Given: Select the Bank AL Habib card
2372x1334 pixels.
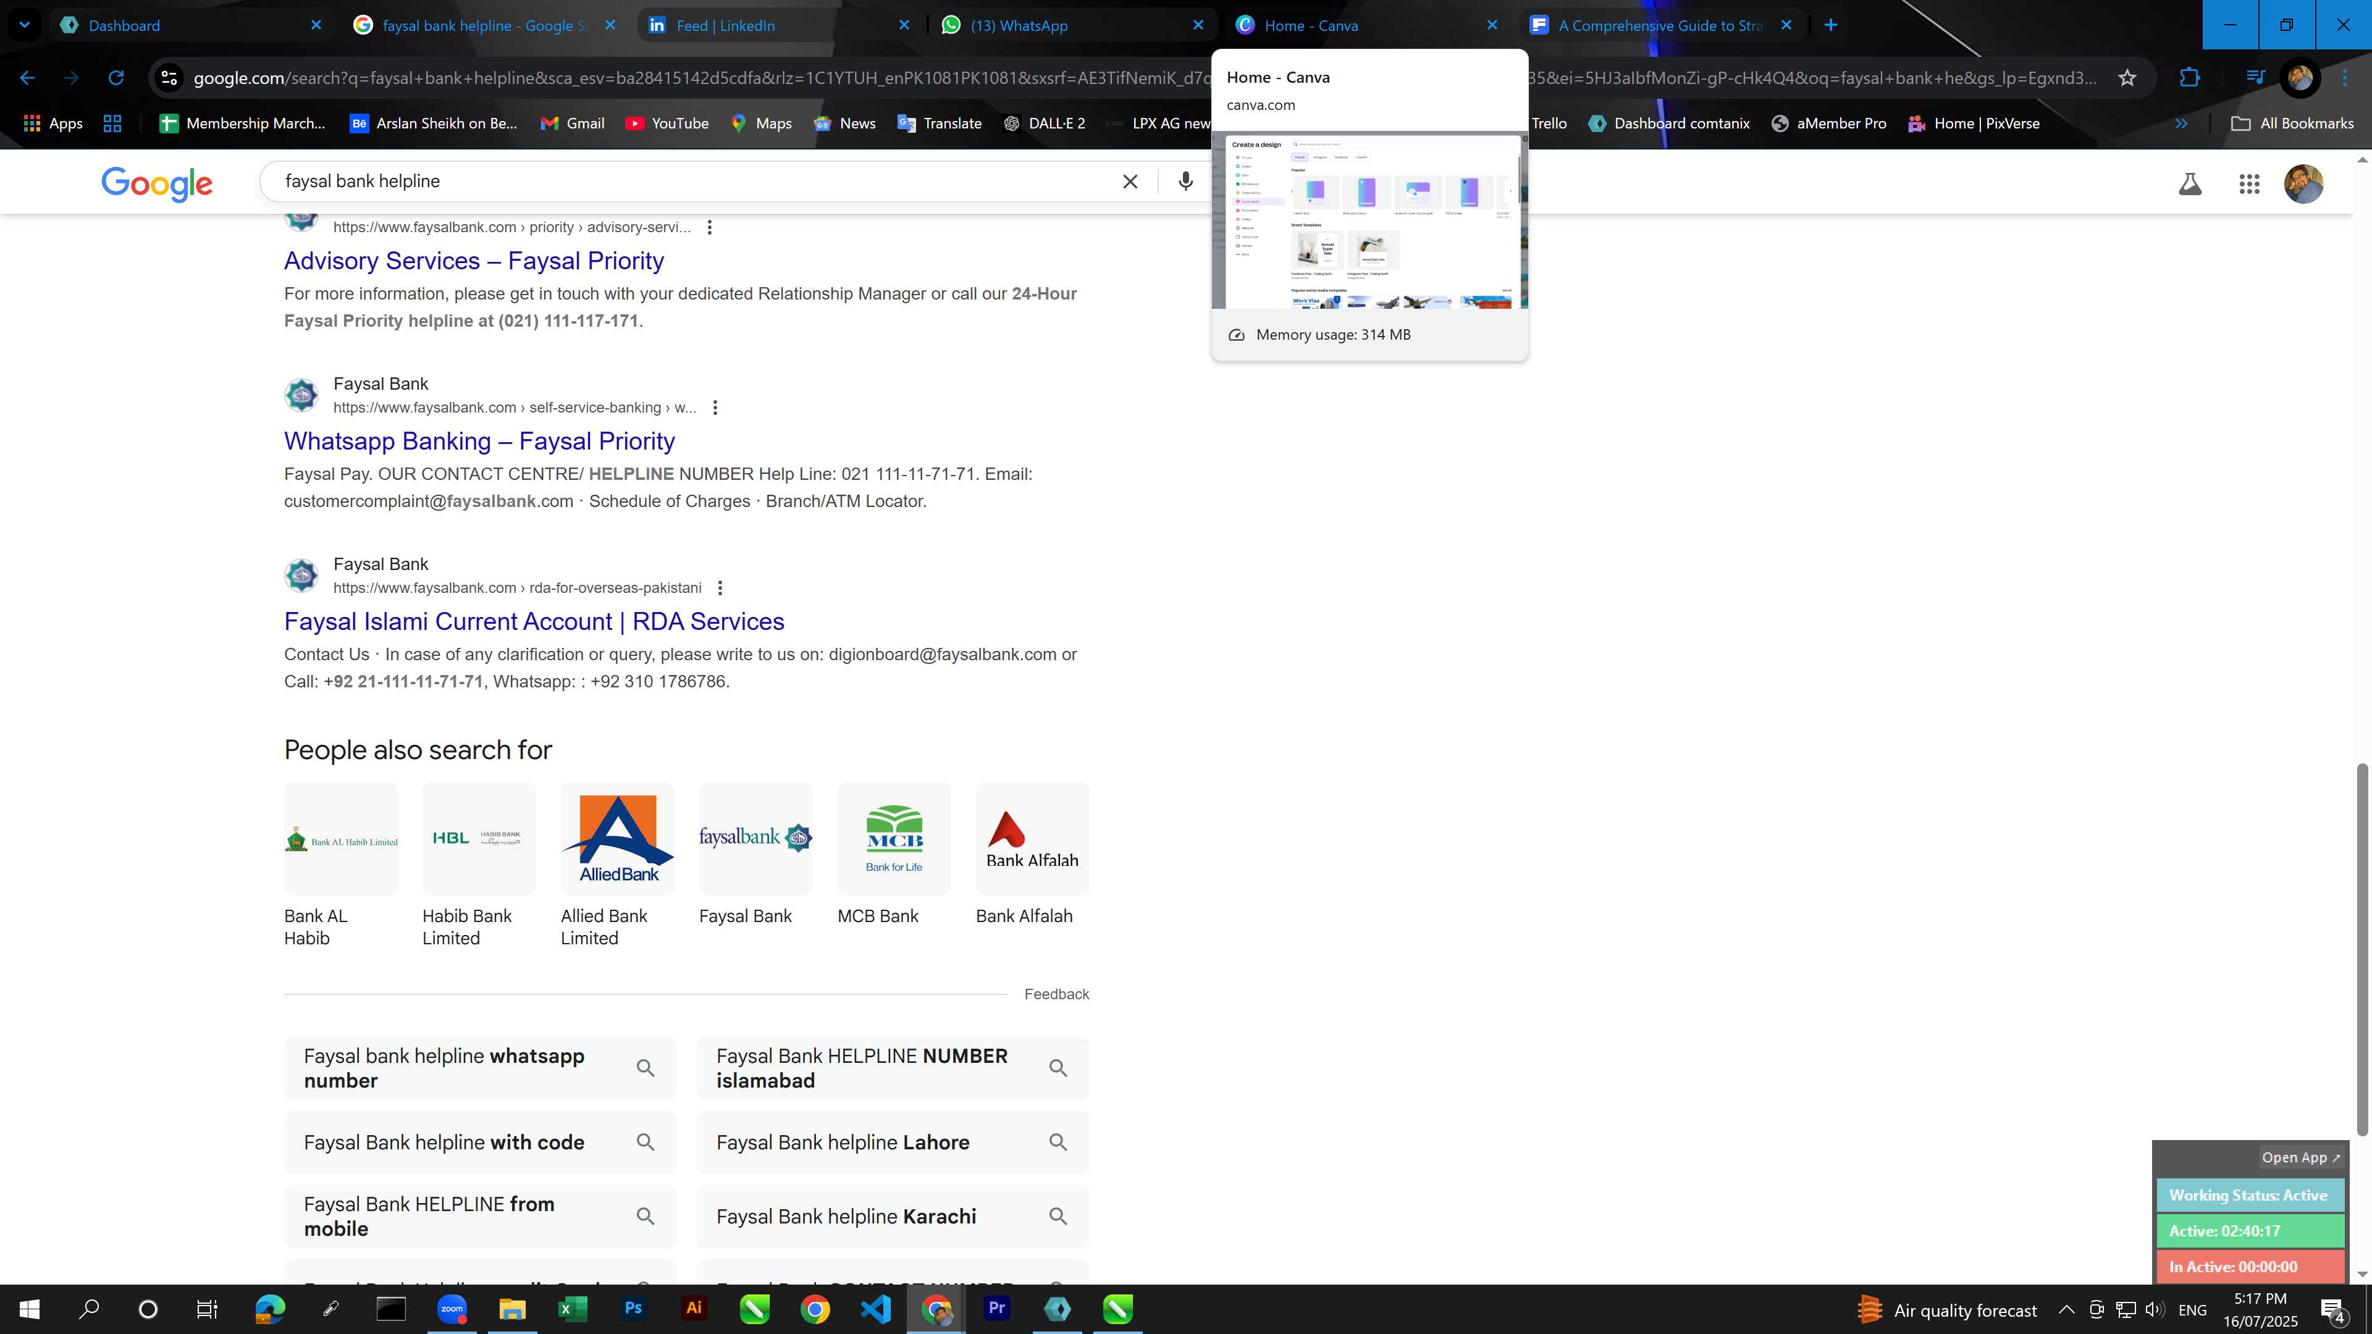Looking at the screenshot, I should pyautogui.click(x=341, y=865).
